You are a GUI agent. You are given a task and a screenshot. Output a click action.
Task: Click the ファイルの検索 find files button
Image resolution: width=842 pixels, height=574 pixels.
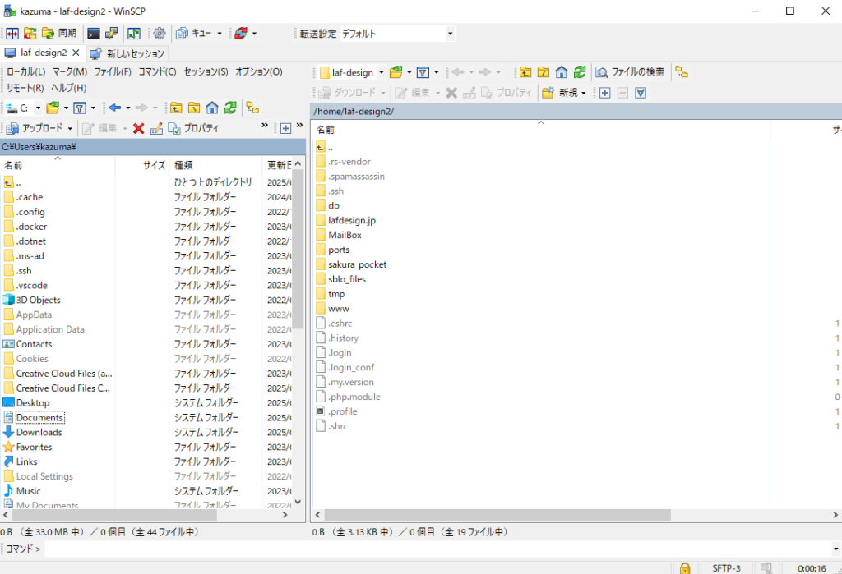pos(631,72)
